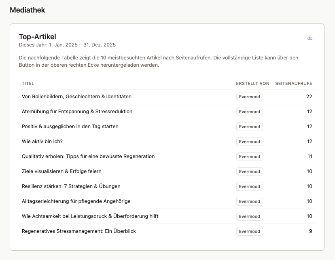The image size is (335, 260).
Task: Click the ERSTELLT VON column header
Action: tap(252, 84)
